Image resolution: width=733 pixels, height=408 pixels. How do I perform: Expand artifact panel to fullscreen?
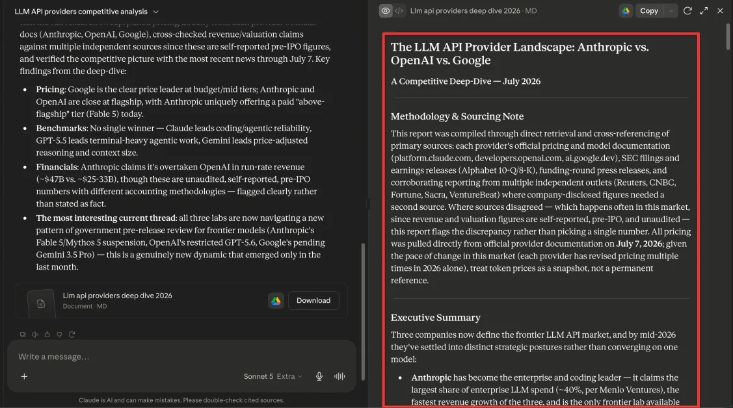tap(704, 11)
